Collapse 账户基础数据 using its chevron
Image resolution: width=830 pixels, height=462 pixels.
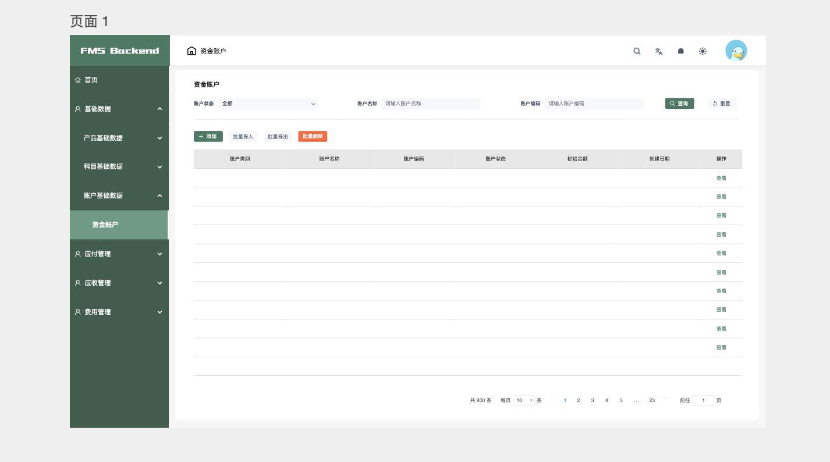tap(159, 196)
